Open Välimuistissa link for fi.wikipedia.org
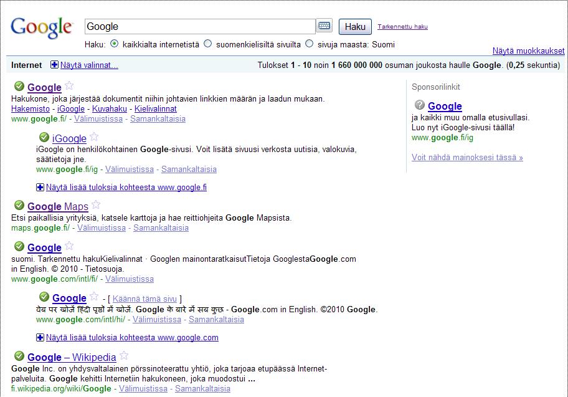 point(143,389)
